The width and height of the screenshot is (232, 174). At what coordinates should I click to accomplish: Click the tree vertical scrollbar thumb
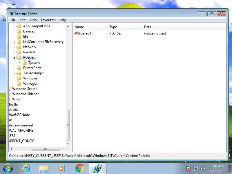pos(68,125)
